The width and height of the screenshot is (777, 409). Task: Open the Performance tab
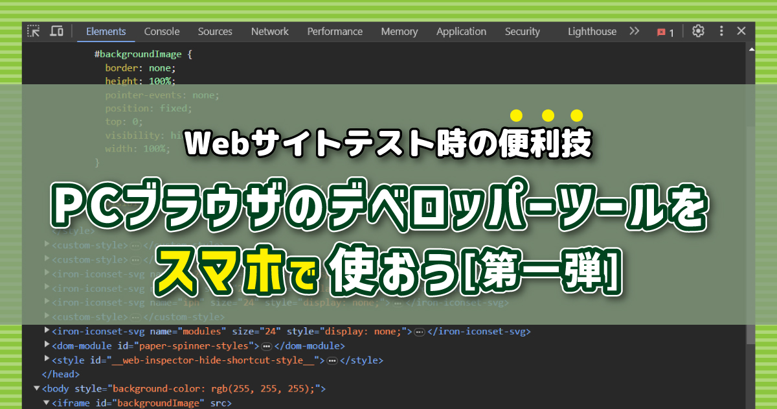click(x=335, y=31)
